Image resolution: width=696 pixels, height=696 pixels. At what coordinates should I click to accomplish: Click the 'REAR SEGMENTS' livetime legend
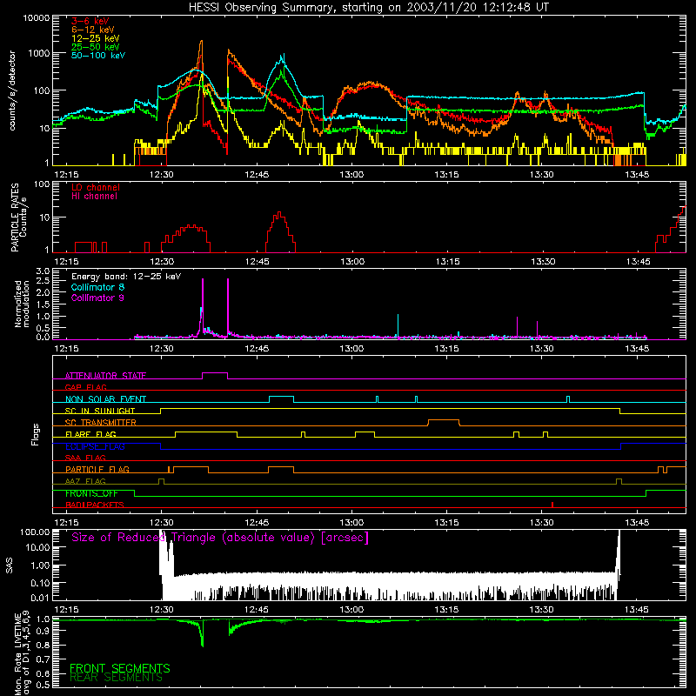coord(117,678)
